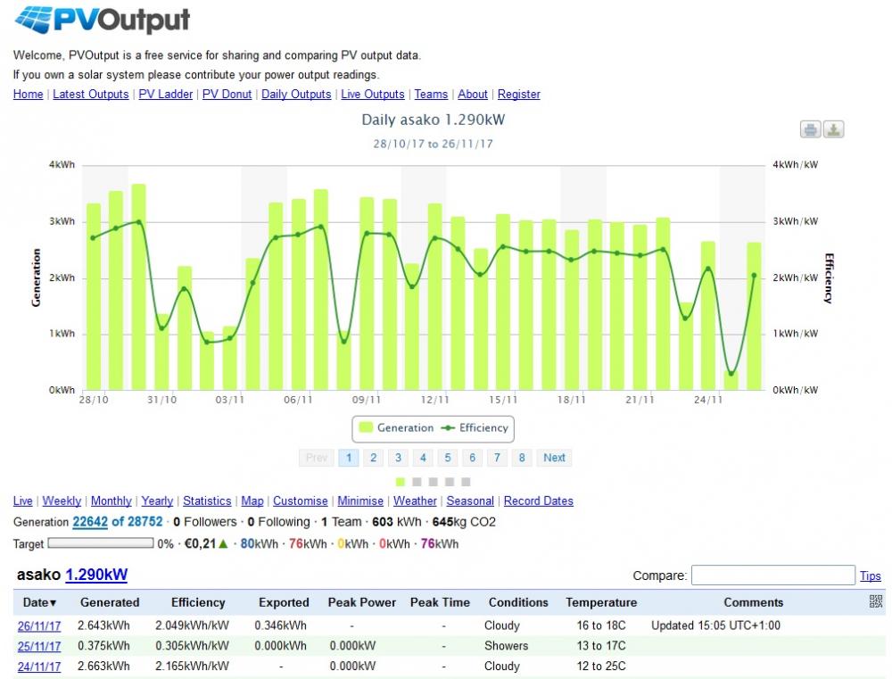892x679 pixels.
Task: Click the 22642 generation rank link
Action: (90, 522)
